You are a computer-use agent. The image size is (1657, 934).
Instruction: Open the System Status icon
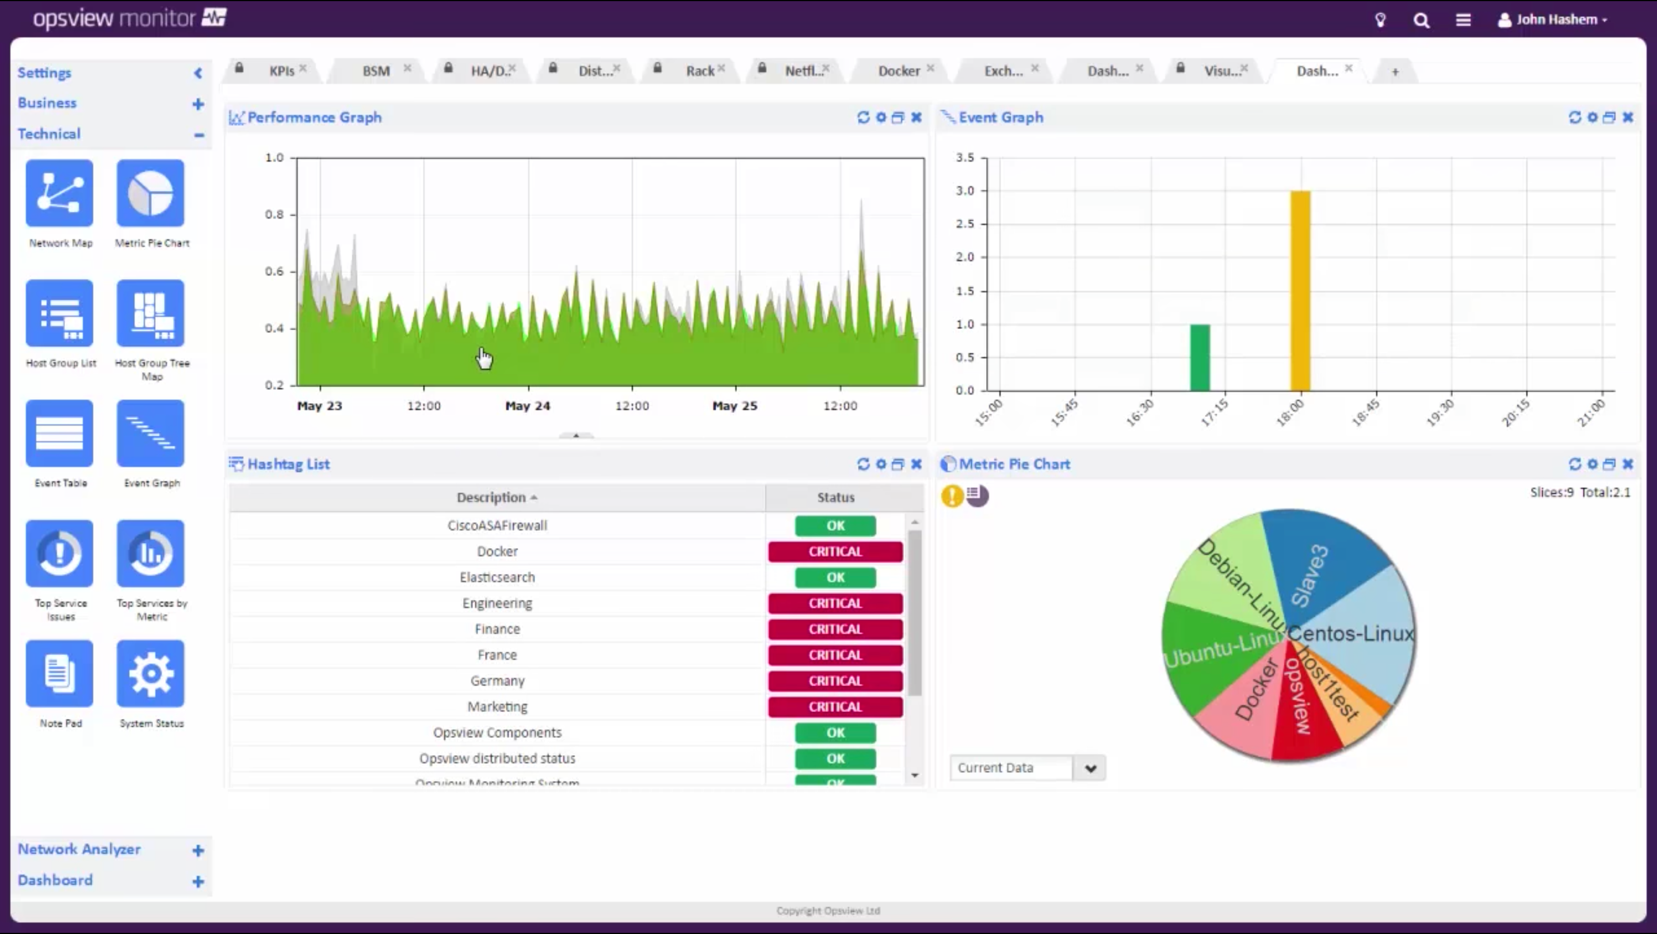click(x=151, y=673)
